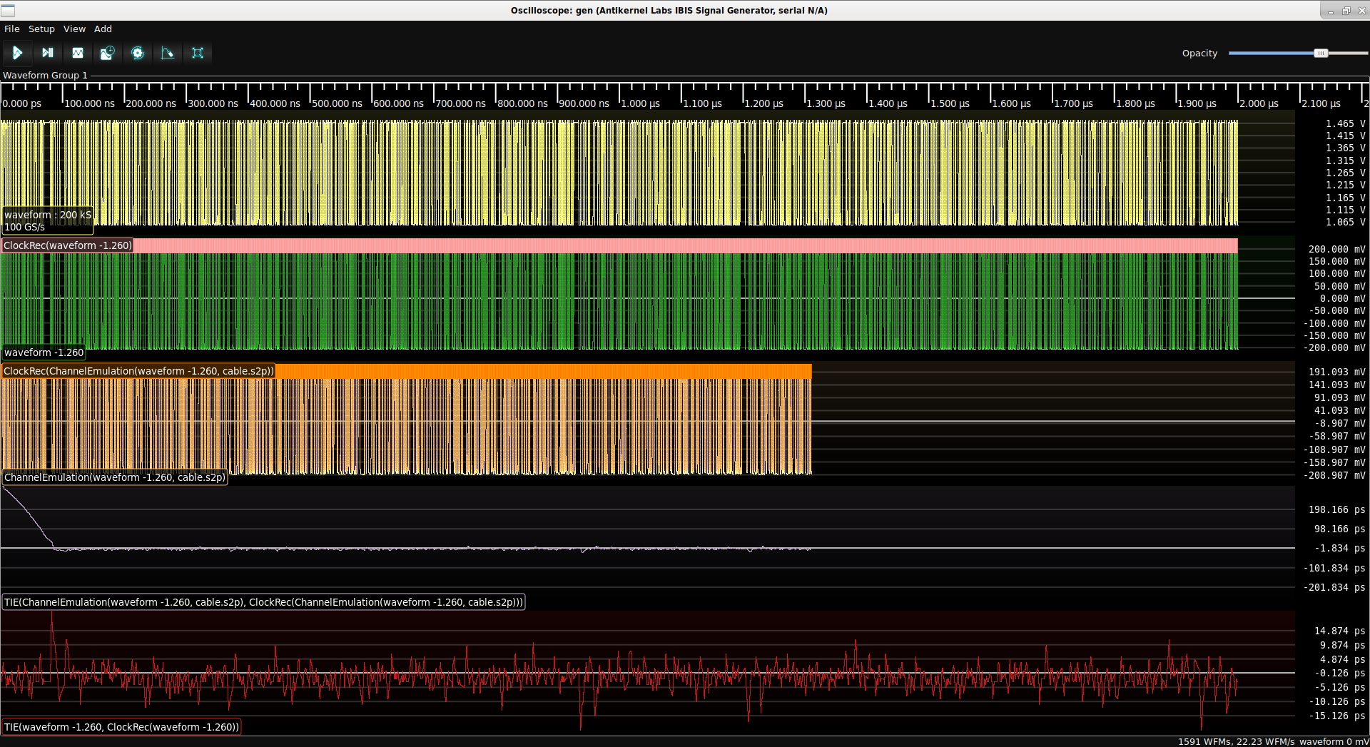The width and height of the screenshot is (1370, 747).
Task: Open the View menu
Action: pos(74,29)
